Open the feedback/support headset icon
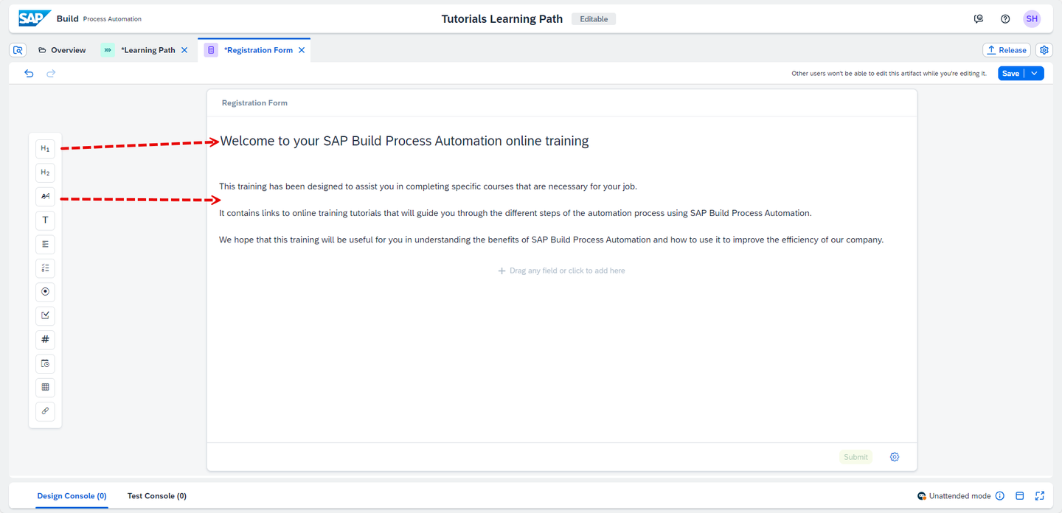 click(979, 19)
